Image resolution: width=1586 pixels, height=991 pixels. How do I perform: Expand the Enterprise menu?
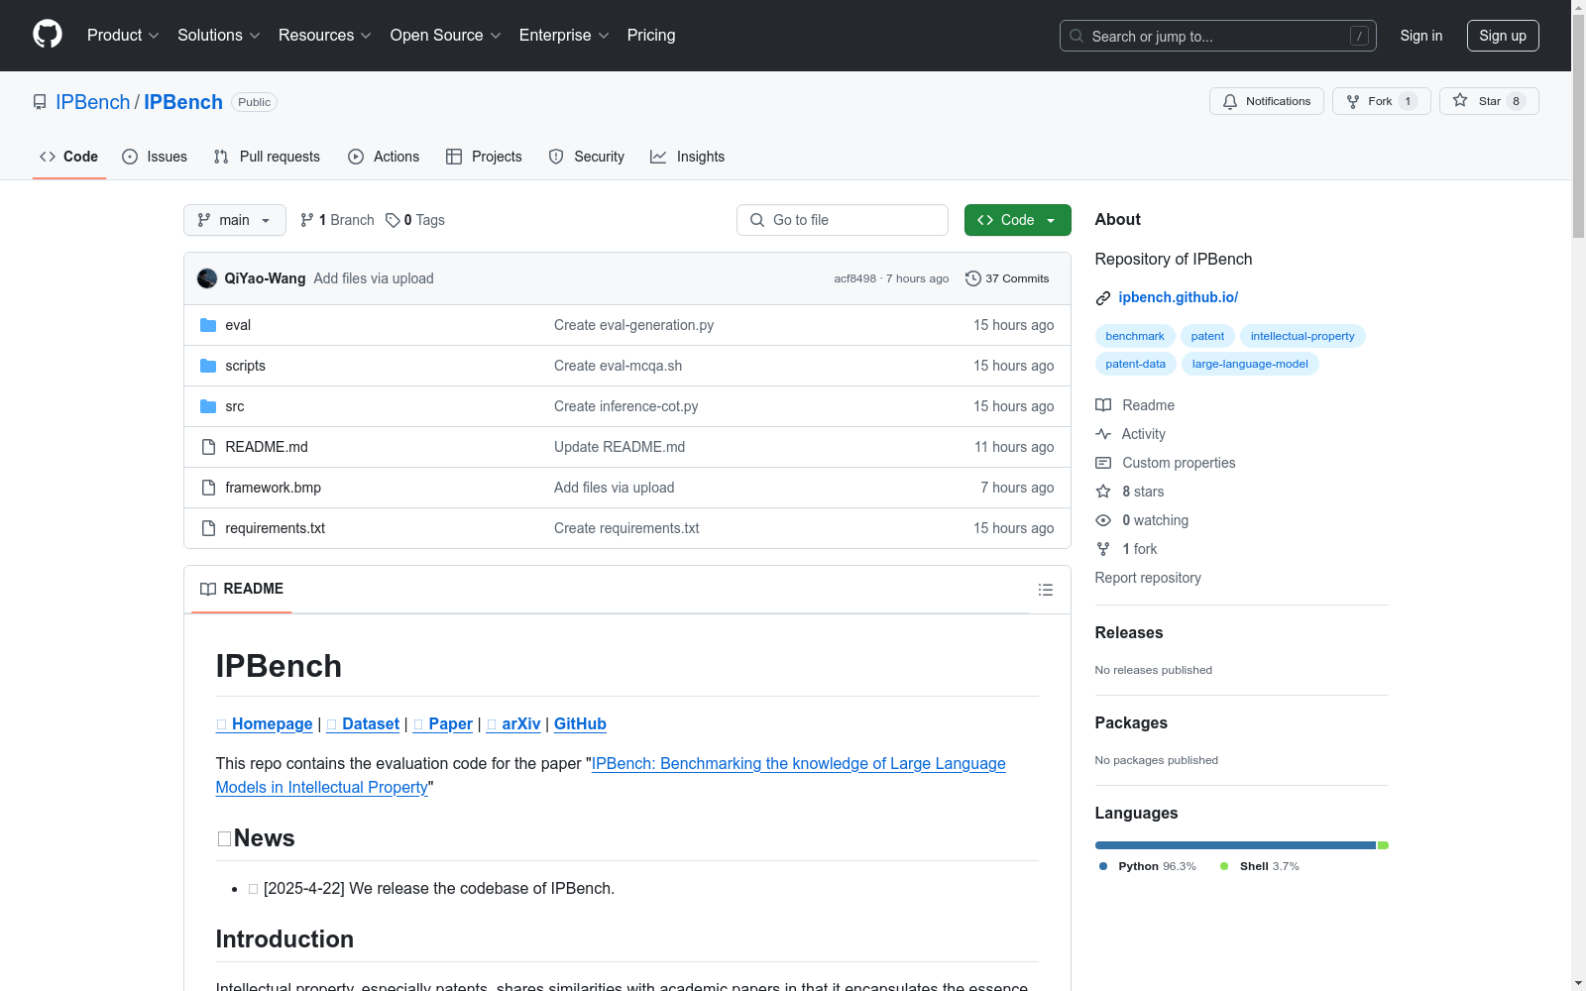pyautogui.click(x=564, y=35)
